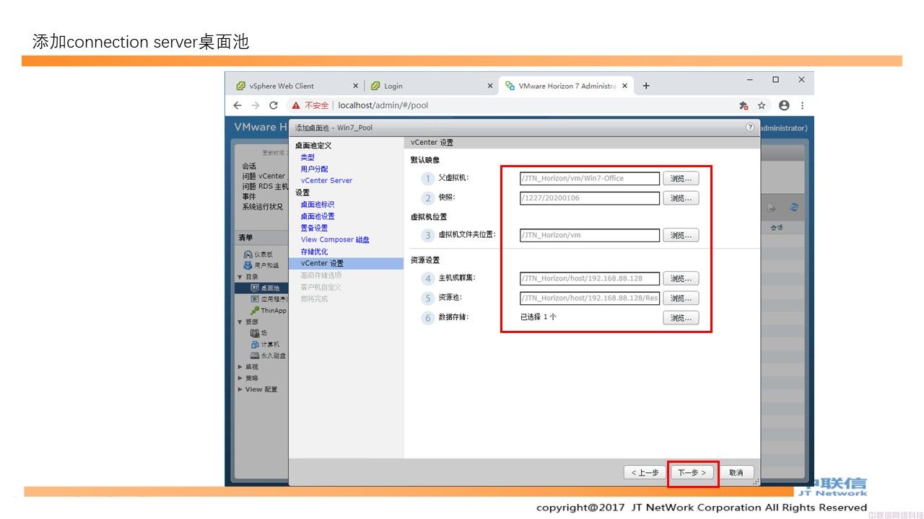Viewport: 924px width, 519px height.
Task: Click the 桌面池 desktop pool icon
Action: click(x=255, y=288)
